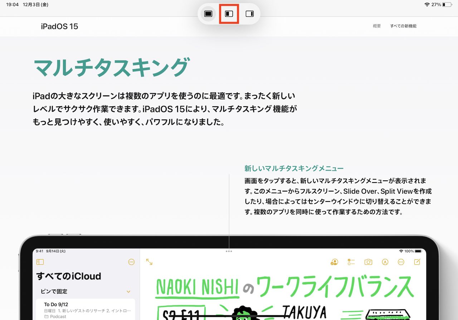Go to the 概要 tab
This screenshot has width=458, height=320.
coord(377,26)
